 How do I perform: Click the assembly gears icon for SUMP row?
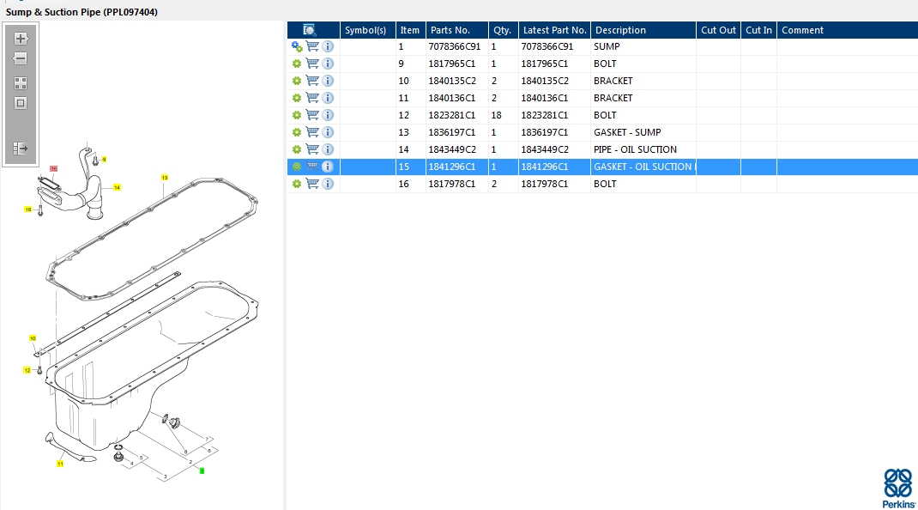tap(297, 46)
